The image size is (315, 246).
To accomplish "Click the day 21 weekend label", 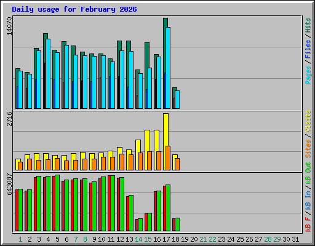I will click(203, 239).
